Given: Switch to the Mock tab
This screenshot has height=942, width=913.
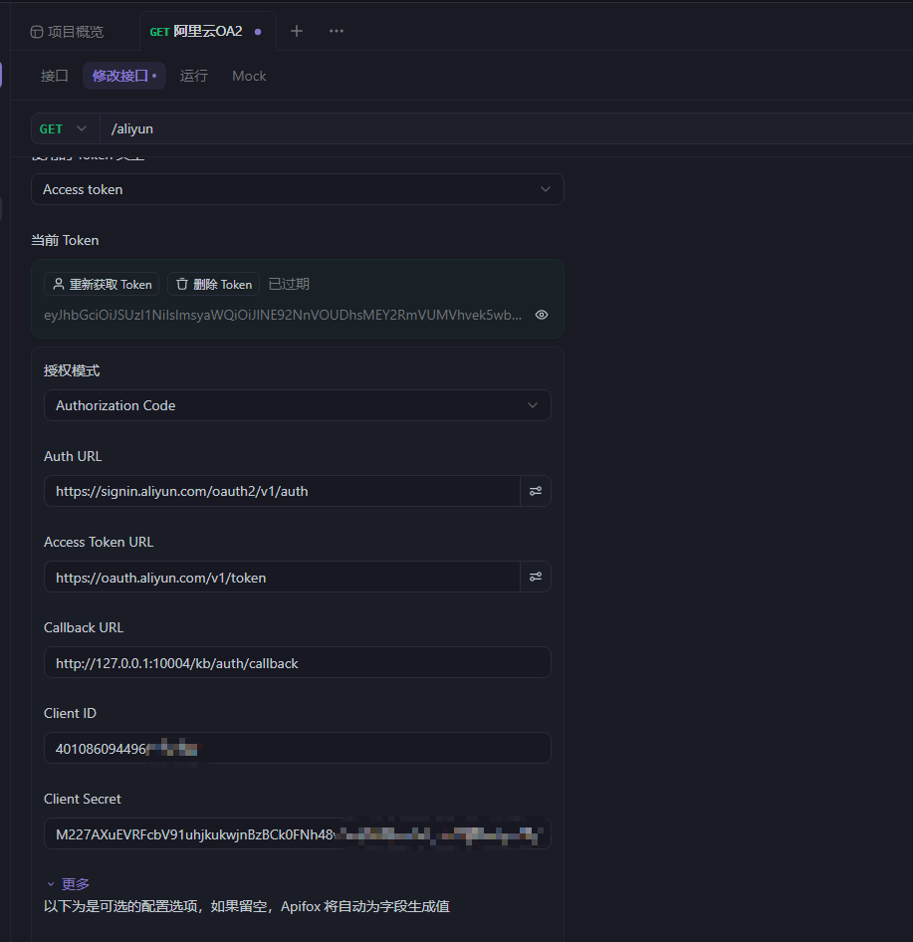Looking at the screenshot, I should coord(248,76).
